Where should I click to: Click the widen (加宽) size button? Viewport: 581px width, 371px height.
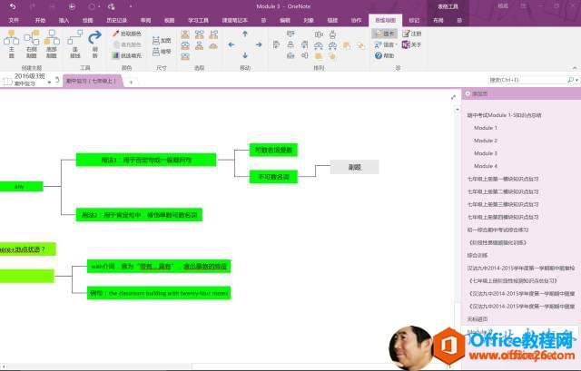(x=162, y=40)
